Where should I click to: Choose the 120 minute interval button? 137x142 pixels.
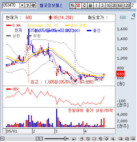coord(127,5)
